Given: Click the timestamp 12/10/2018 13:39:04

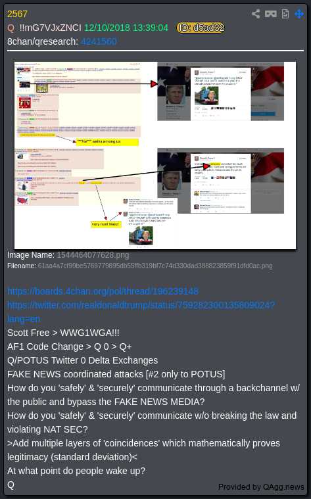Looking at the screenshot, I should [126, 28].
